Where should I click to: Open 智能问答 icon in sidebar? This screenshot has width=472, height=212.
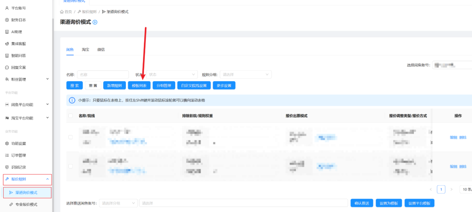[x=7, y=55]
